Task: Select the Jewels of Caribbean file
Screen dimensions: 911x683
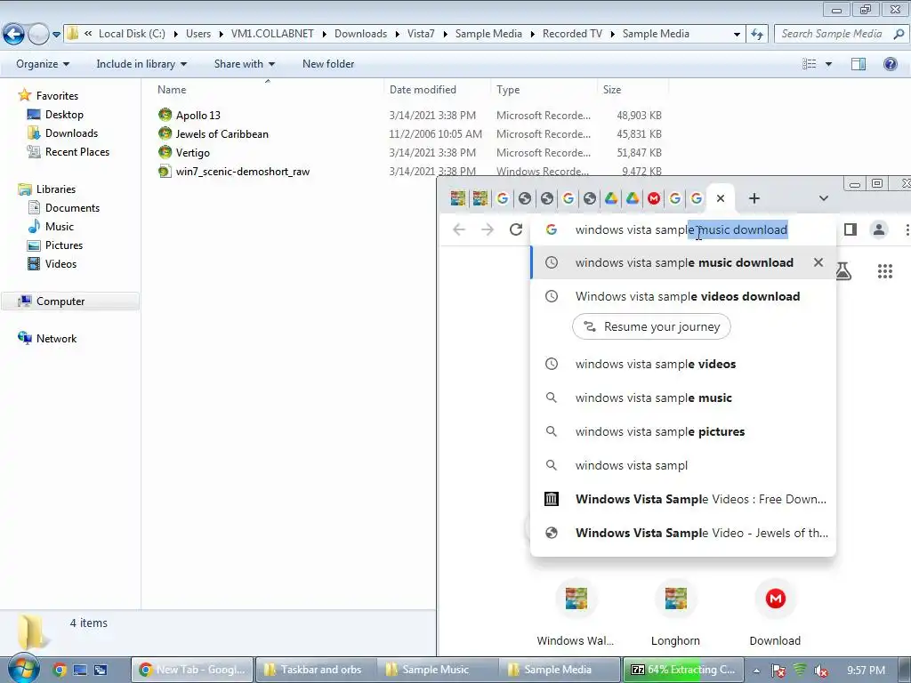Action: coord(222,133)
